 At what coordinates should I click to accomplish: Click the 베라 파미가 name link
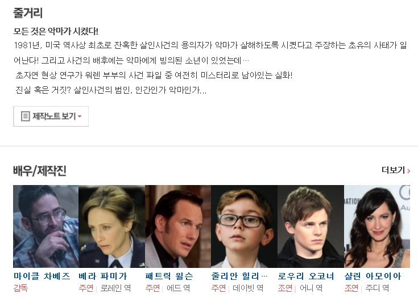(103, 276)
